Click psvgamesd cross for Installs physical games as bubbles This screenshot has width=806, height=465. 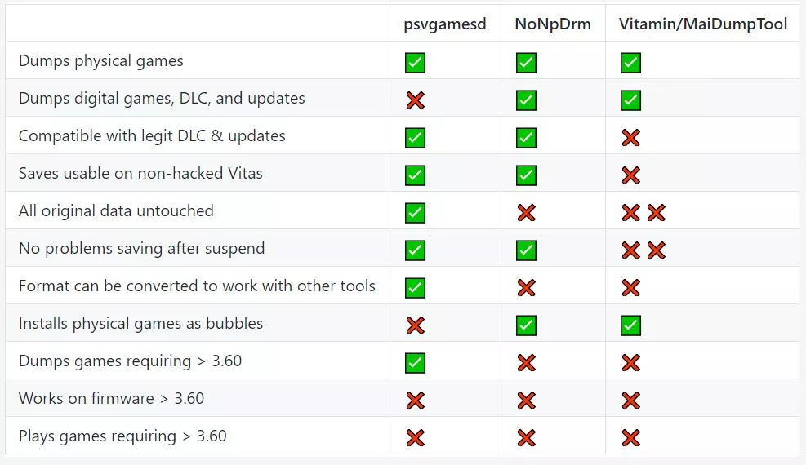click(415, 325)
